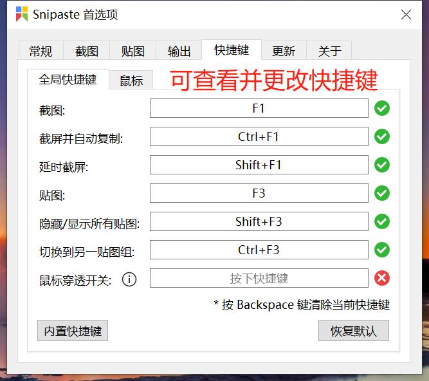The height and width of the screenshot is (381, 429).
Task: Click the 延时截屏 hotkey field Shift+F1
Action: coord(259,165)
